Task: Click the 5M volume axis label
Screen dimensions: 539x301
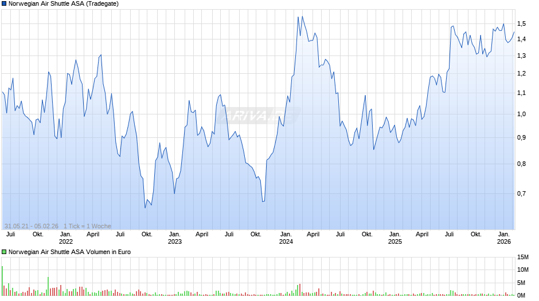Action: point(521,283)
